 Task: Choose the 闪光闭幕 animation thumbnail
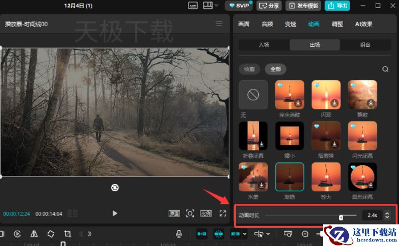click(x=363, y=136)
